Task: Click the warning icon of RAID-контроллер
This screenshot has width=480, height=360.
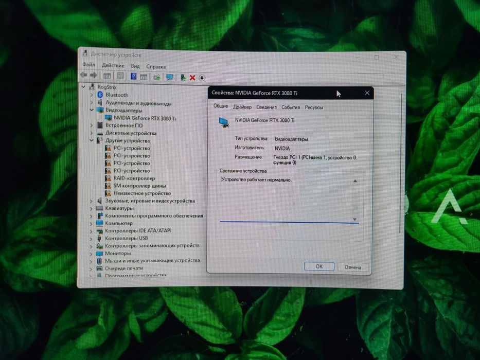Action: [x=108, y=178]
